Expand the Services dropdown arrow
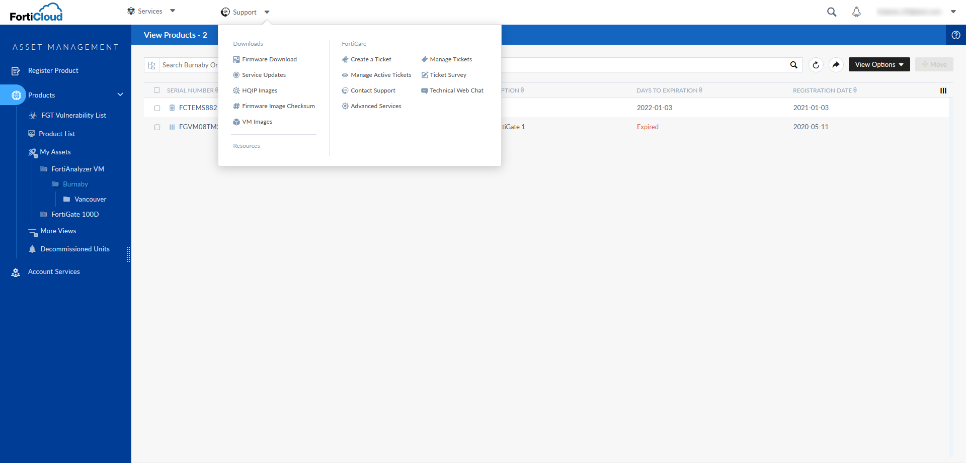Image resolution: width=966 pixels, height=463 pixels. click(x=173, y=11)
